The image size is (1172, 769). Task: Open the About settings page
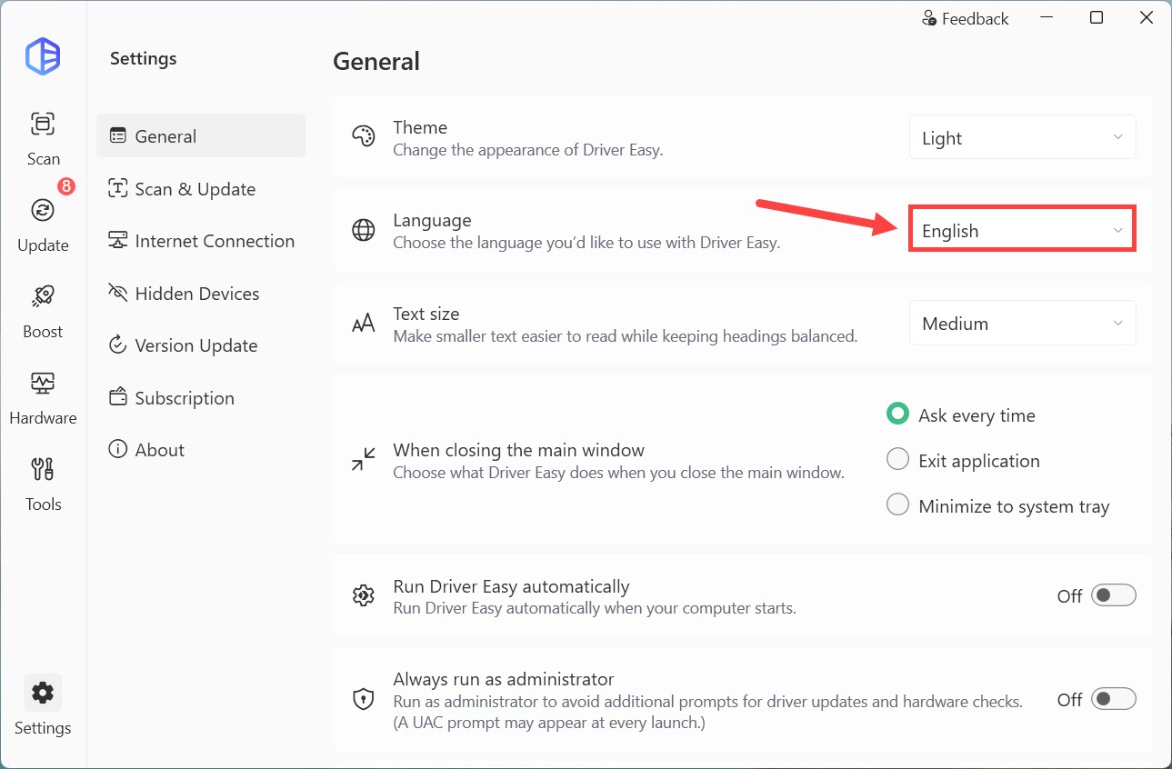(201, 450)
